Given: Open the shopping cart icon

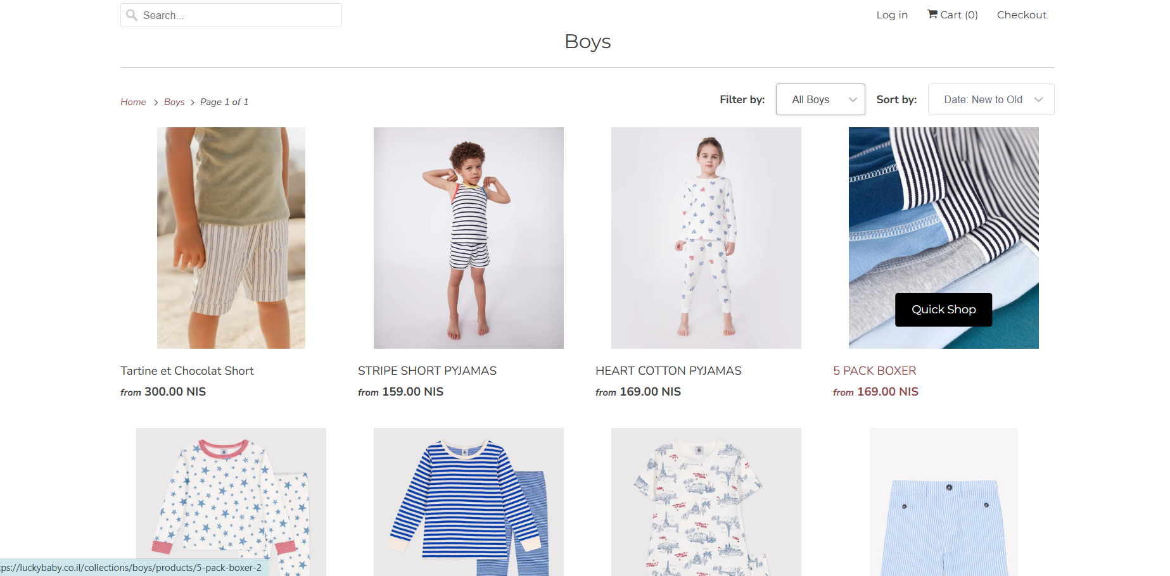Looking at the screenshot, I should [x=932, y=14].
